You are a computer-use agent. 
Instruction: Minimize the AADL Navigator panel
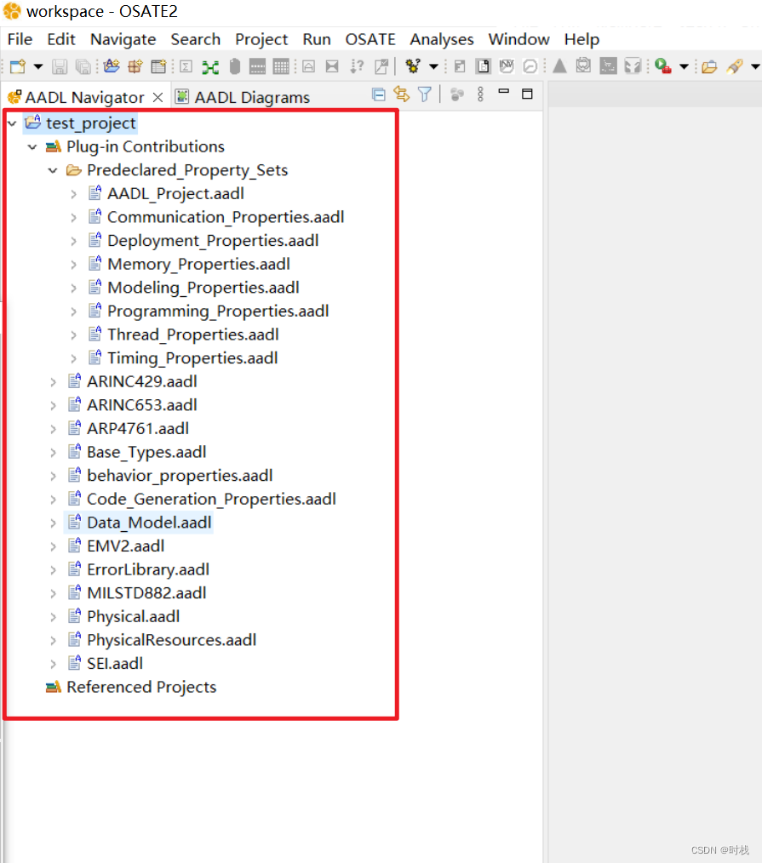point(504,91)
